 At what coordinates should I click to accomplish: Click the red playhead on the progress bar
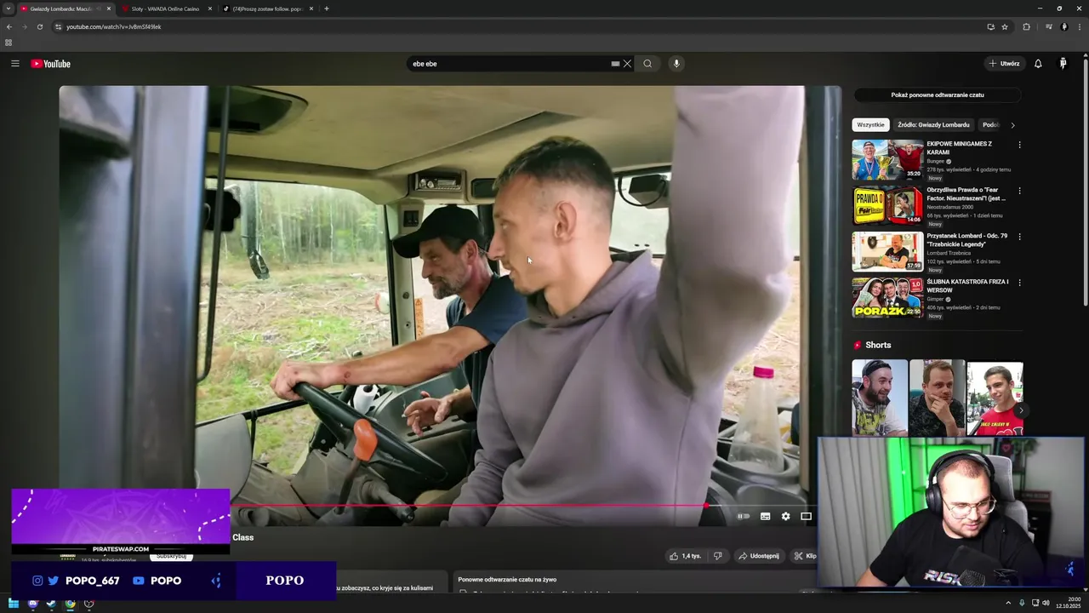705,506
